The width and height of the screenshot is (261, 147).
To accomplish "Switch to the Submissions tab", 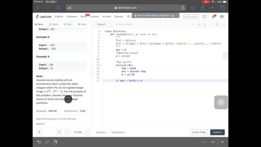I will coord(68,24).
